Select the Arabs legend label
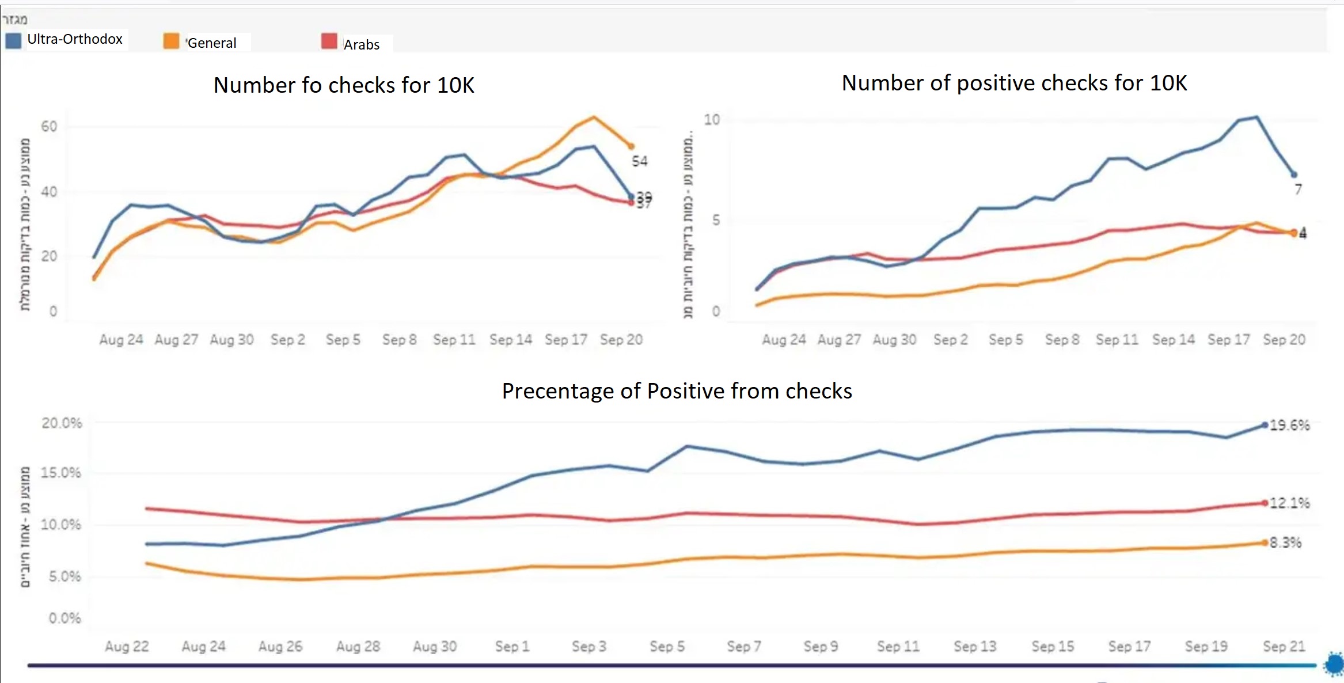1344x683 pixels. (x=362, y=45)
